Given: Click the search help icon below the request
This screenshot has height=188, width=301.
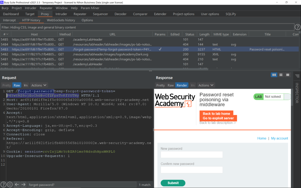Looking at the screenshot, I should pyautogui.click(x=3, y=184).
